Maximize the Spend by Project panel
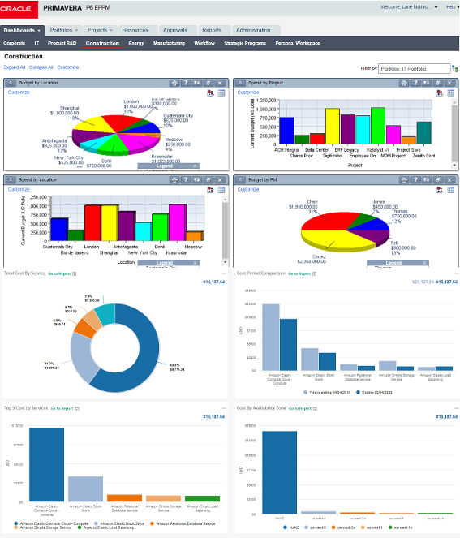 pyautogui.click(x=438, y=83)
